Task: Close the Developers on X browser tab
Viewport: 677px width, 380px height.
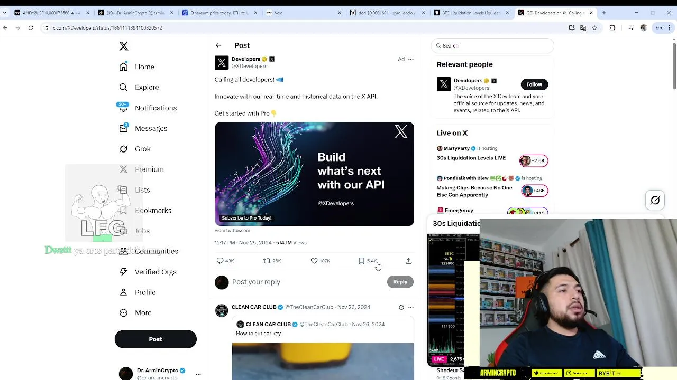Action: [x=591, y=13]
